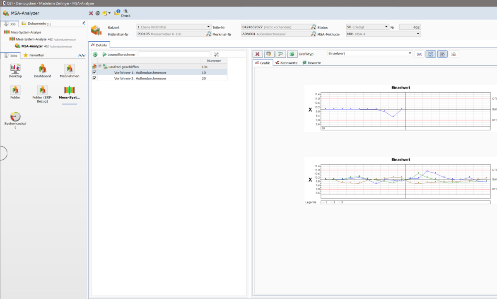Viewport: 497px width, 299px height.
Task: Click the green refresh button before Grafiktyp
Action: pyautogui.click(x=292, y=54)
